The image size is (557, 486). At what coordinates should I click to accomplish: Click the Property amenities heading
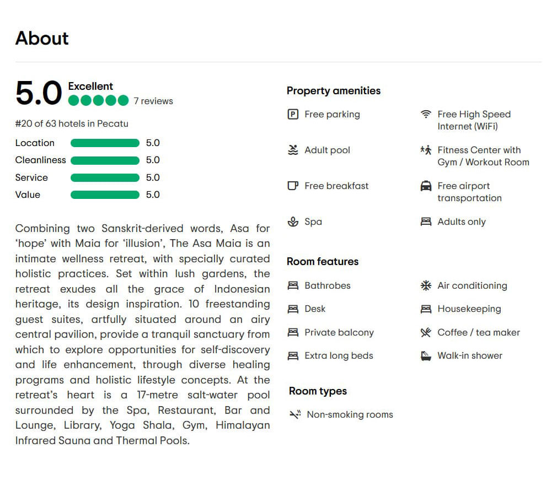(334, 91)
